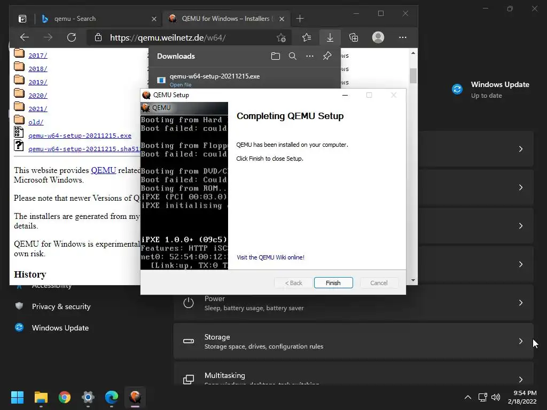The image size is (547, 410).
Task: Switch to QEMU for Windows Installers tab
Action: (x=226, y=19)
